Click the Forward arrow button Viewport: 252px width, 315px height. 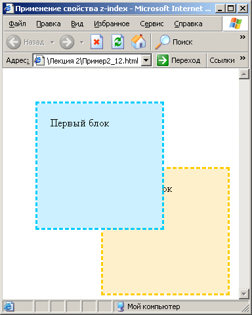coord(67,42)
